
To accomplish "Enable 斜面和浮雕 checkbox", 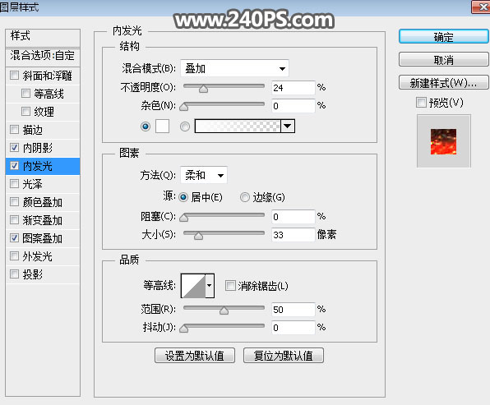I will [14, 76].
